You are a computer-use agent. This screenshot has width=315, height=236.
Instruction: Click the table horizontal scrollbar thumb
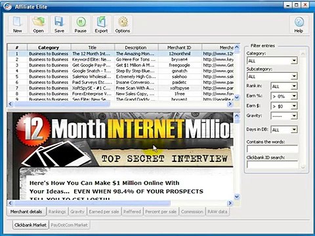click(x=62, y=104)
